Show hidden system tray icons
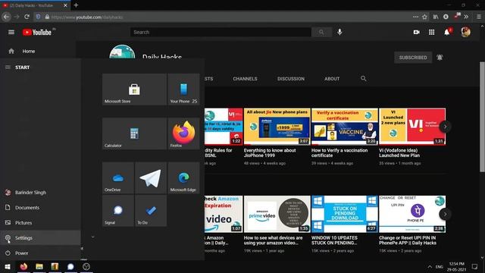The height and width of the screenshot is (273, 485). 430,266
